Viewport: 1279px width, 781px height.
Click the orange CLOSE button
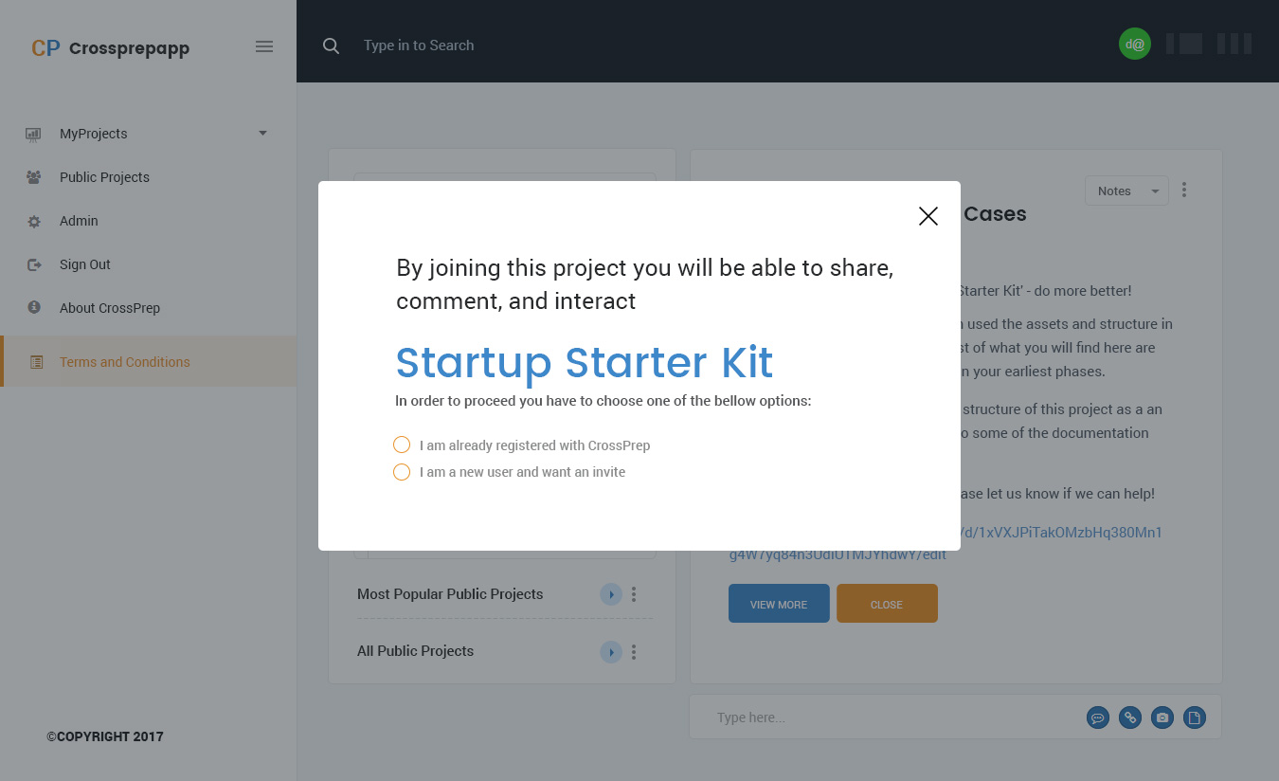887,604
